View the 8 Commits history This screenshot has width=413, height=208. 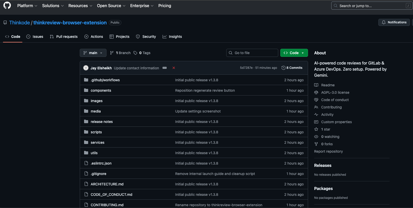292,68
